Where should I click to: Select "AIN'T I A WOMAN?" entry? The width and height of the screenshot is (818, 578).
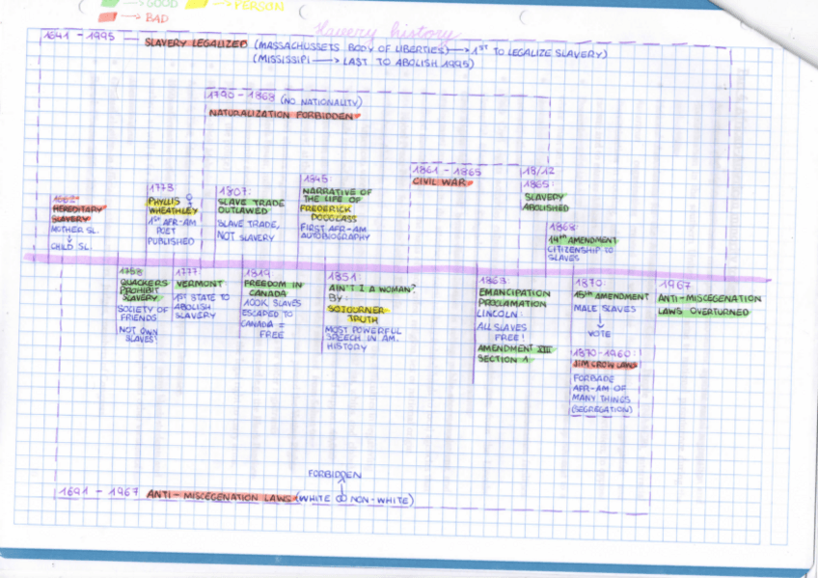point(371,289)
